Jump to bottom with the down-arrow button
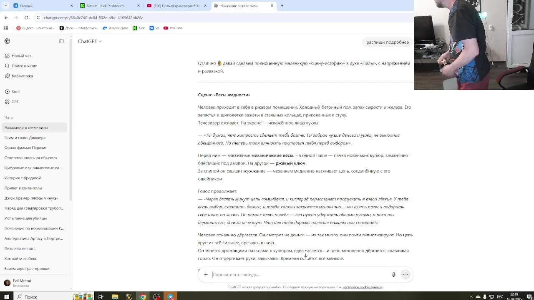This screenshot has height=300, width=534. 305,256
